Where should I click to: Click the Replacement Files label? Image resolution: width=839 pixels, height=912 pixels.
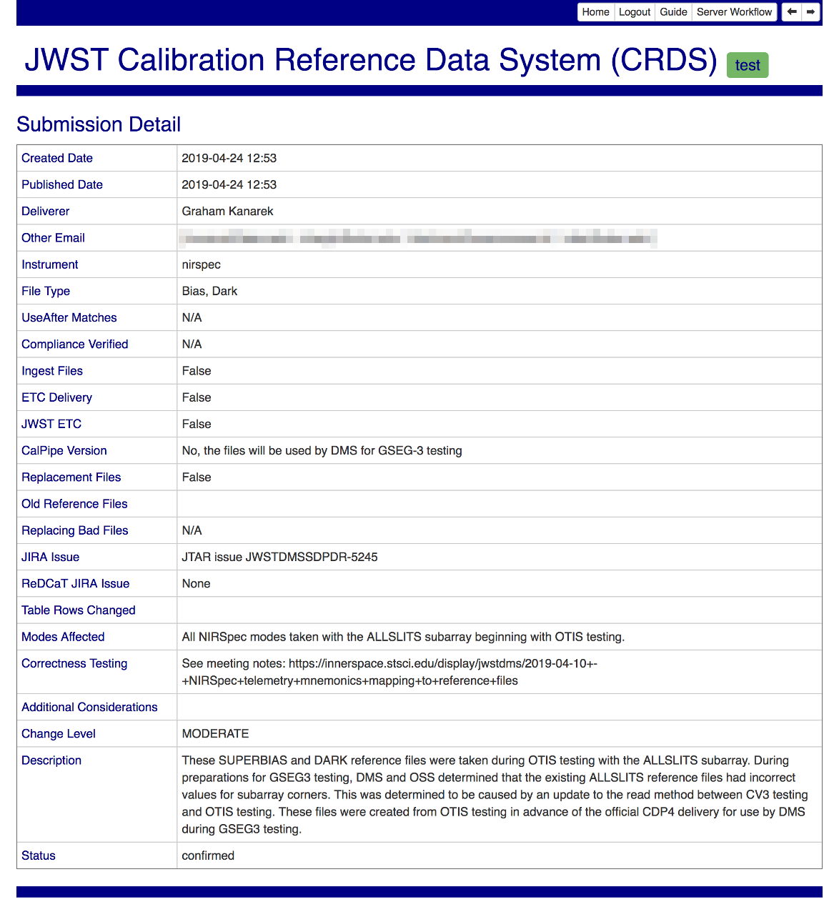pyautogui.click(x=71, y=477)
